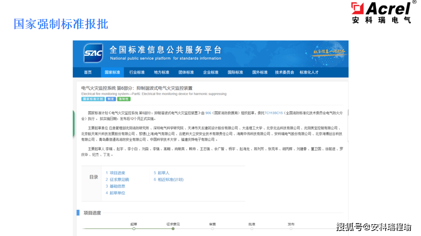Open the 906 organization link

pyautogui.click(x=208, y=113)
